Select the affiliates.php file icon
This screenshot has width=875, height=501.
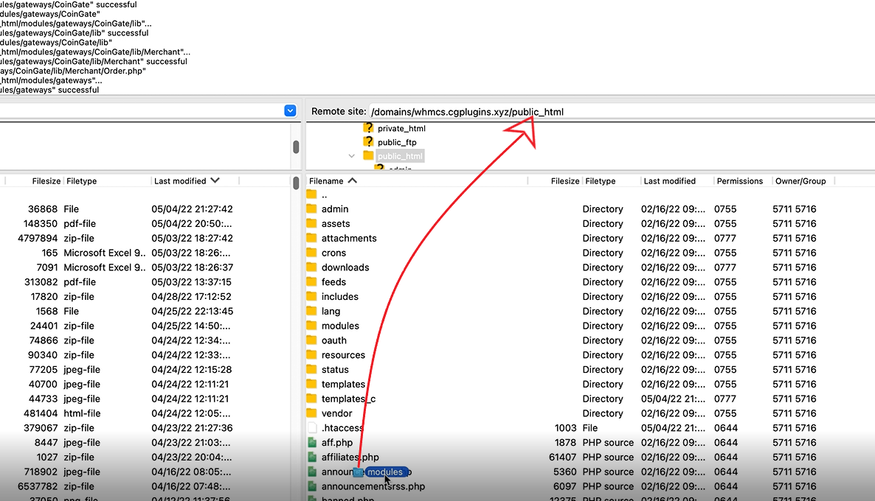pos(312,457)
